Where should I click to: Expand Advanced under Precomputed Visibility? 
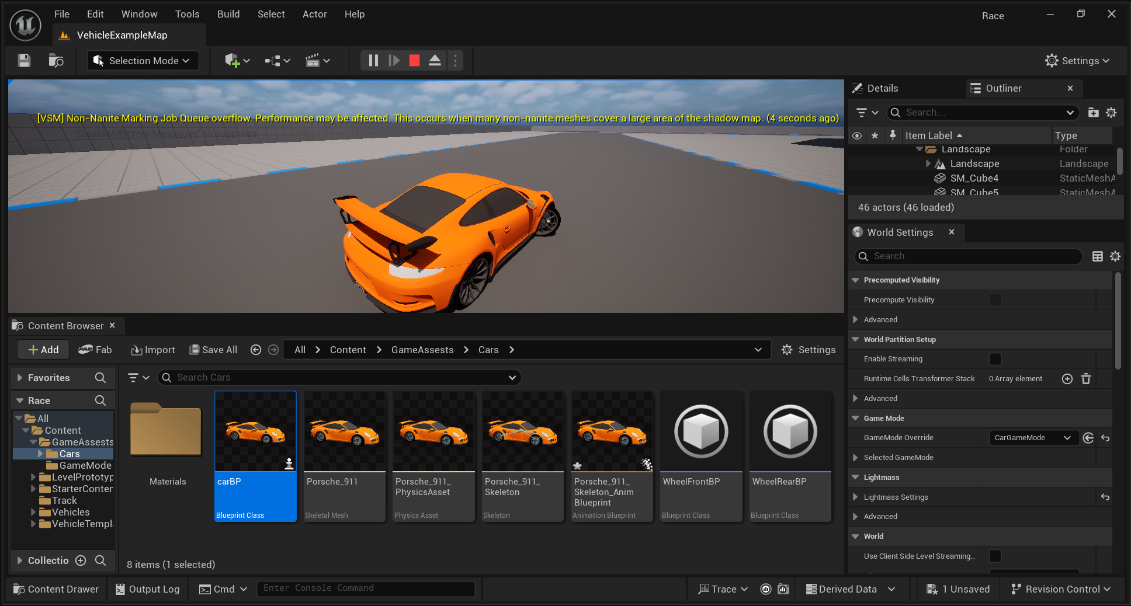[855, 320]
